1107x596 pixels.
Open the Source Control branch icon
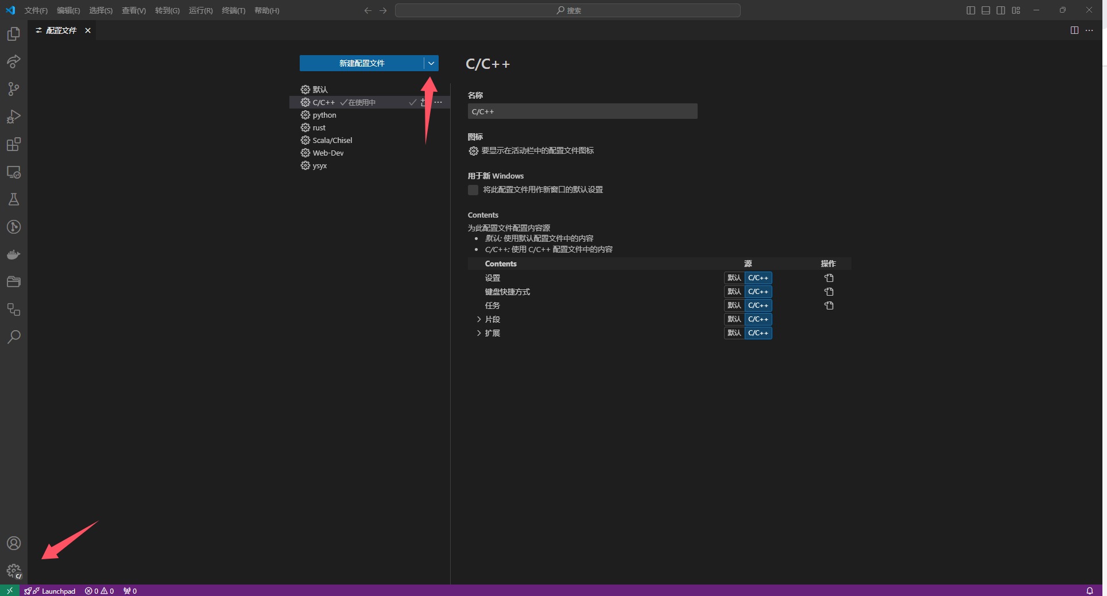(x=14, y=89)
